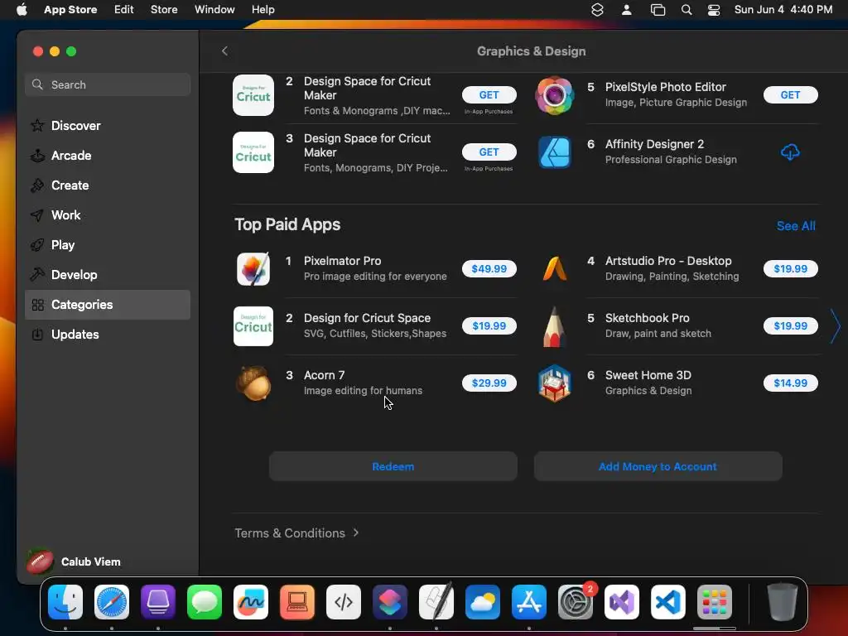
Task: Open Apple menu
Action: click(22, 10)
